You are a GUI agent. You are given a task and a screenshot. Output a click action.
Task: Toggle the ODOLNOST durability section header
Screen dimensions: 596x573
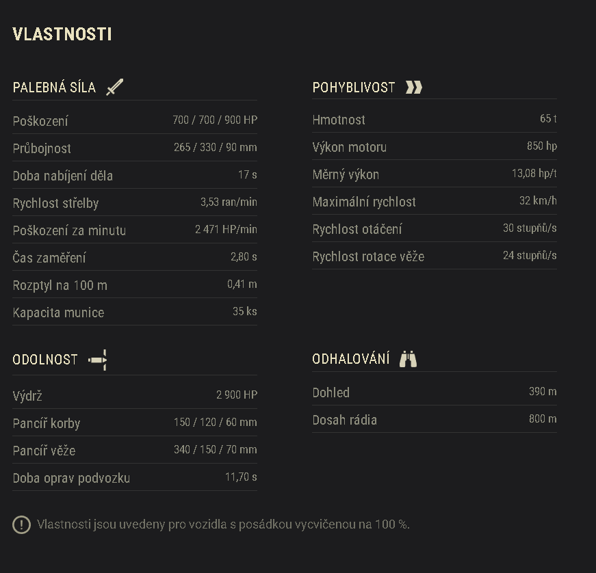coord(45,359)
